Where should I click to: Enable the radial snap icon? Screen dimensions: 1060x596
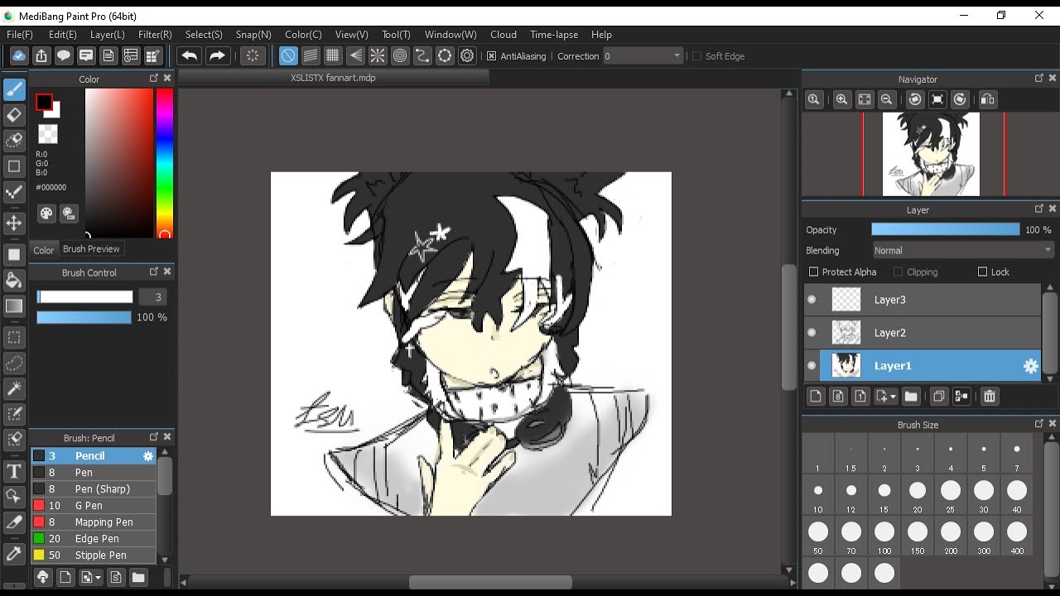(378, 55)
